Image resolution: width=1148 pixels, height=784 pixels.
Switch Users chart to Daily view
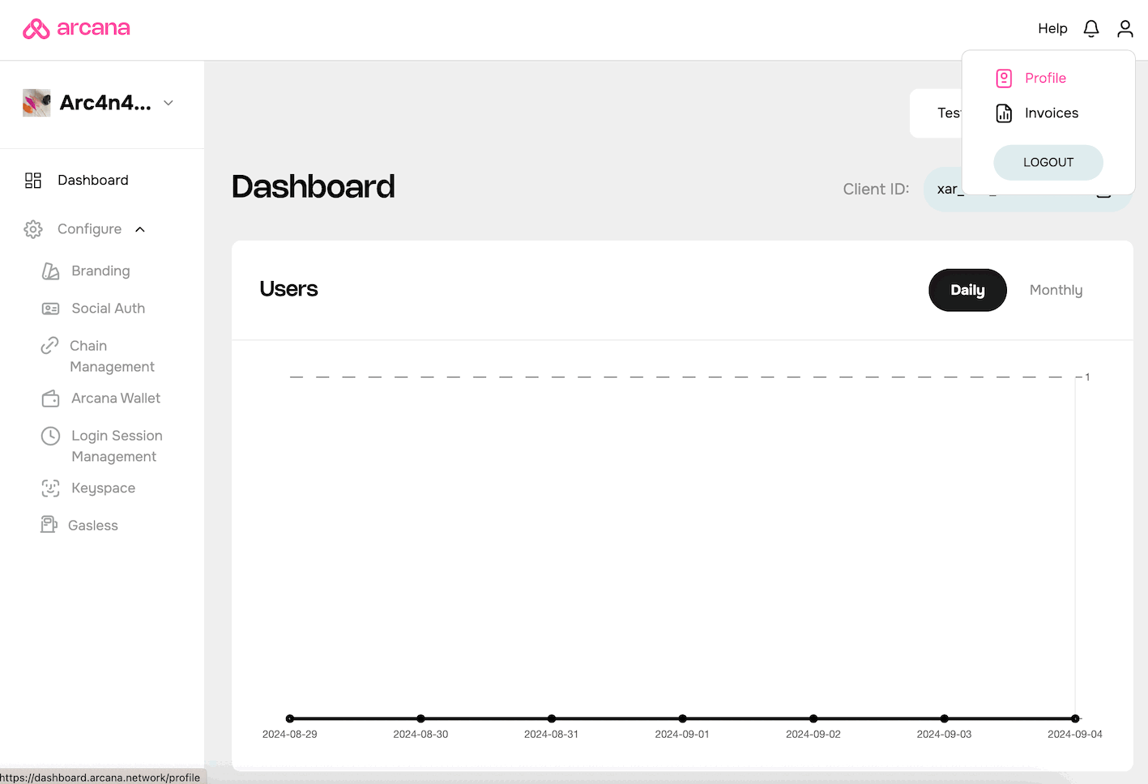coord(967,290)
